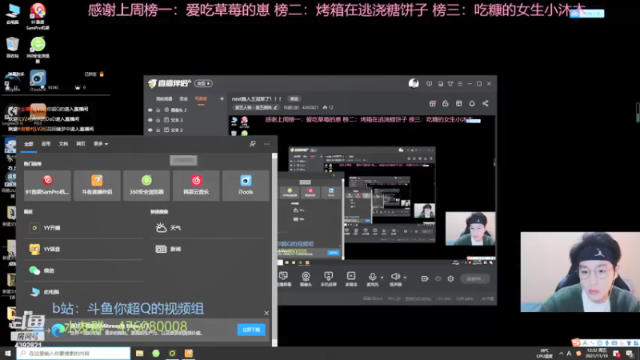Click share icon in stream header

tap(486, 104)
